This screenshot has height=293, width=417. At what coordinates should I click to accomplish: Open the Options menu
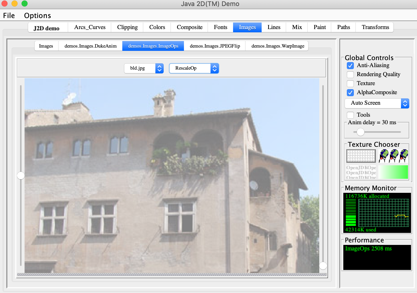coord(37,16)
